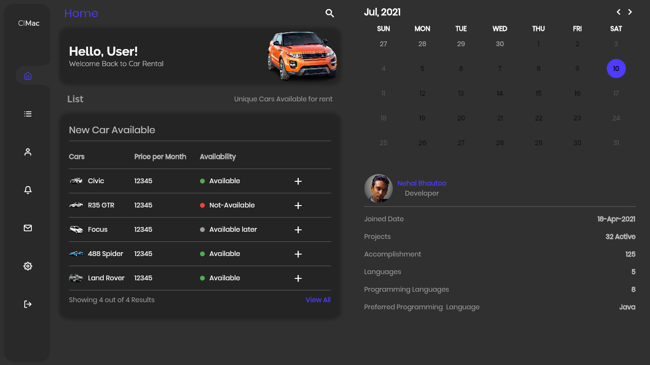
Task: Open the list view sidebar icon
Action: [28, 114]
